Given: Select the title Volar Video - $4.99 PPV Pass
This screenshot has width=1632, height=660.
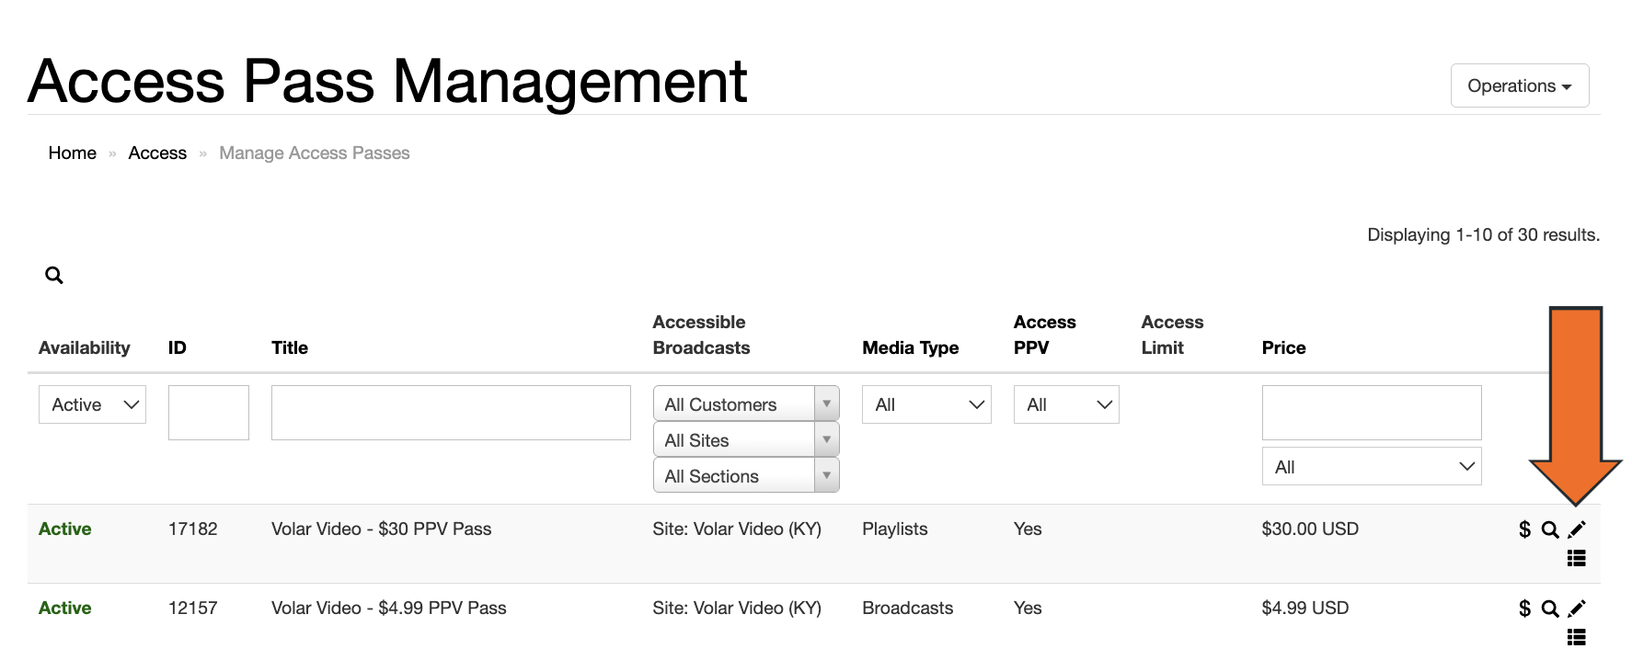Looking at the screenshot, I should [389, 608].
